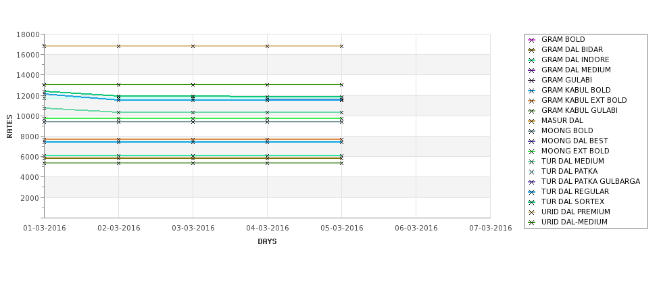659x290 pixels.
Task: Click the DAYS axis title
Action: (267, 241)
